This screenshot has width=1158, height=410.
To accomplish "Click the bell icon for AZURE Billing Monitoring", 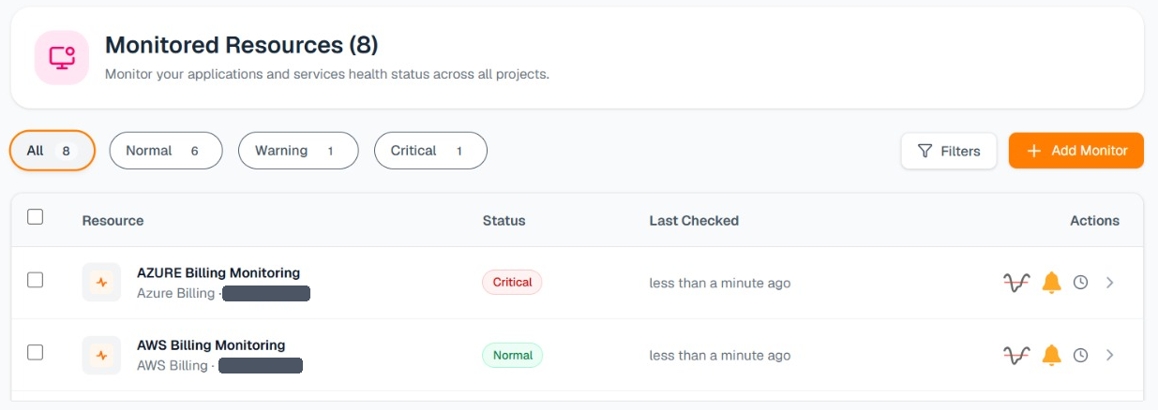I will [1052, 282].
